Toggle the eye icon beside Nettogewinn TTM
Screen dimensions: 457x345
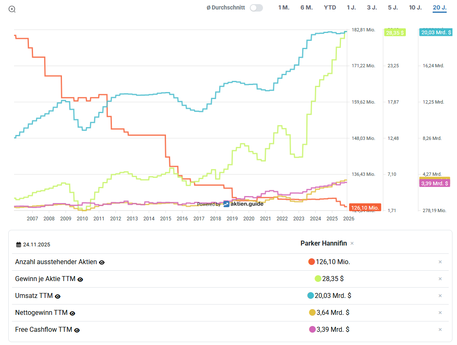point(72,313)
